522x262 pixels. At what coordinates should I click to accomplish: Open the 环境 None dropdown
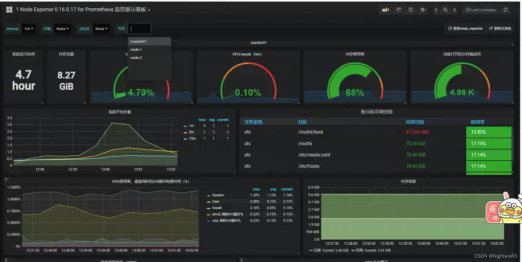(x=62, y=29)
